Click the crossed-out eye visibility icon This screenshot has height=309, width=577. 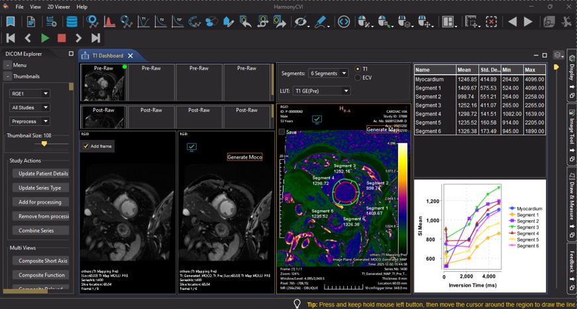(301, 22)
